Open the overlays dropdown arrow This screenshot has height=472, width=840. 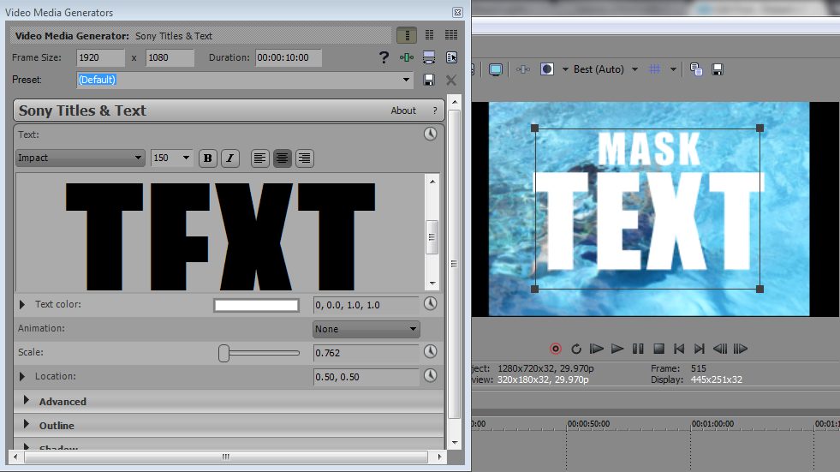pyautogui.click(x=673, y=69)
